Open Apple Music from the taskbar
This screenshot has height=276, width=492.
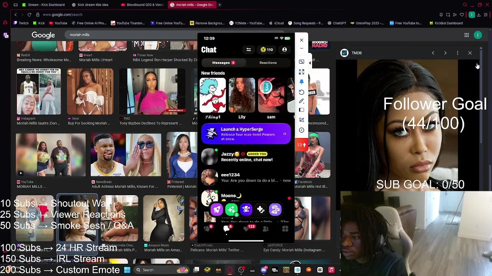click(331, 270)
